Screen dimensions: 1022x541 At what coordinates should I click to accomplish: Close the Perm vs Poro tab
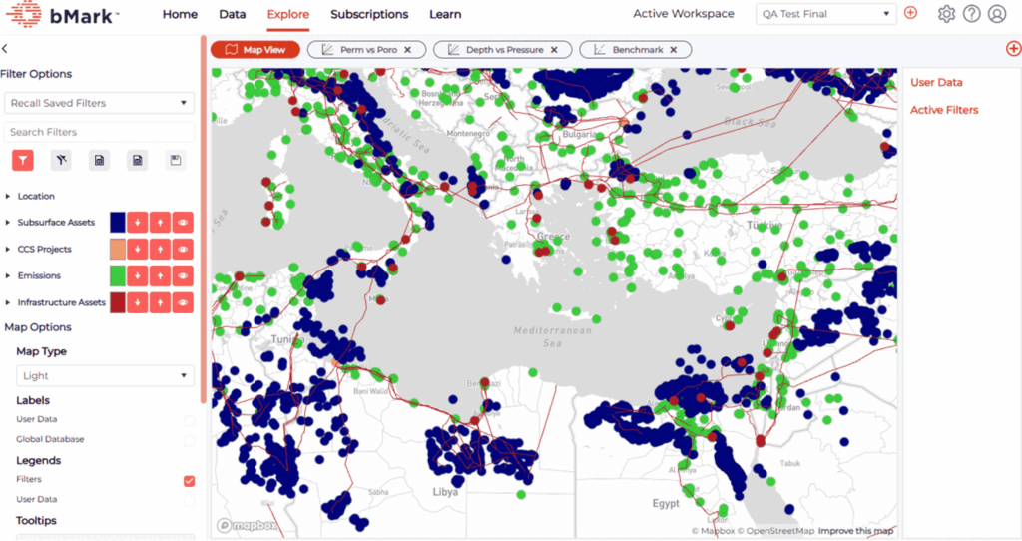pyautogui.click(x=408, y=50)
